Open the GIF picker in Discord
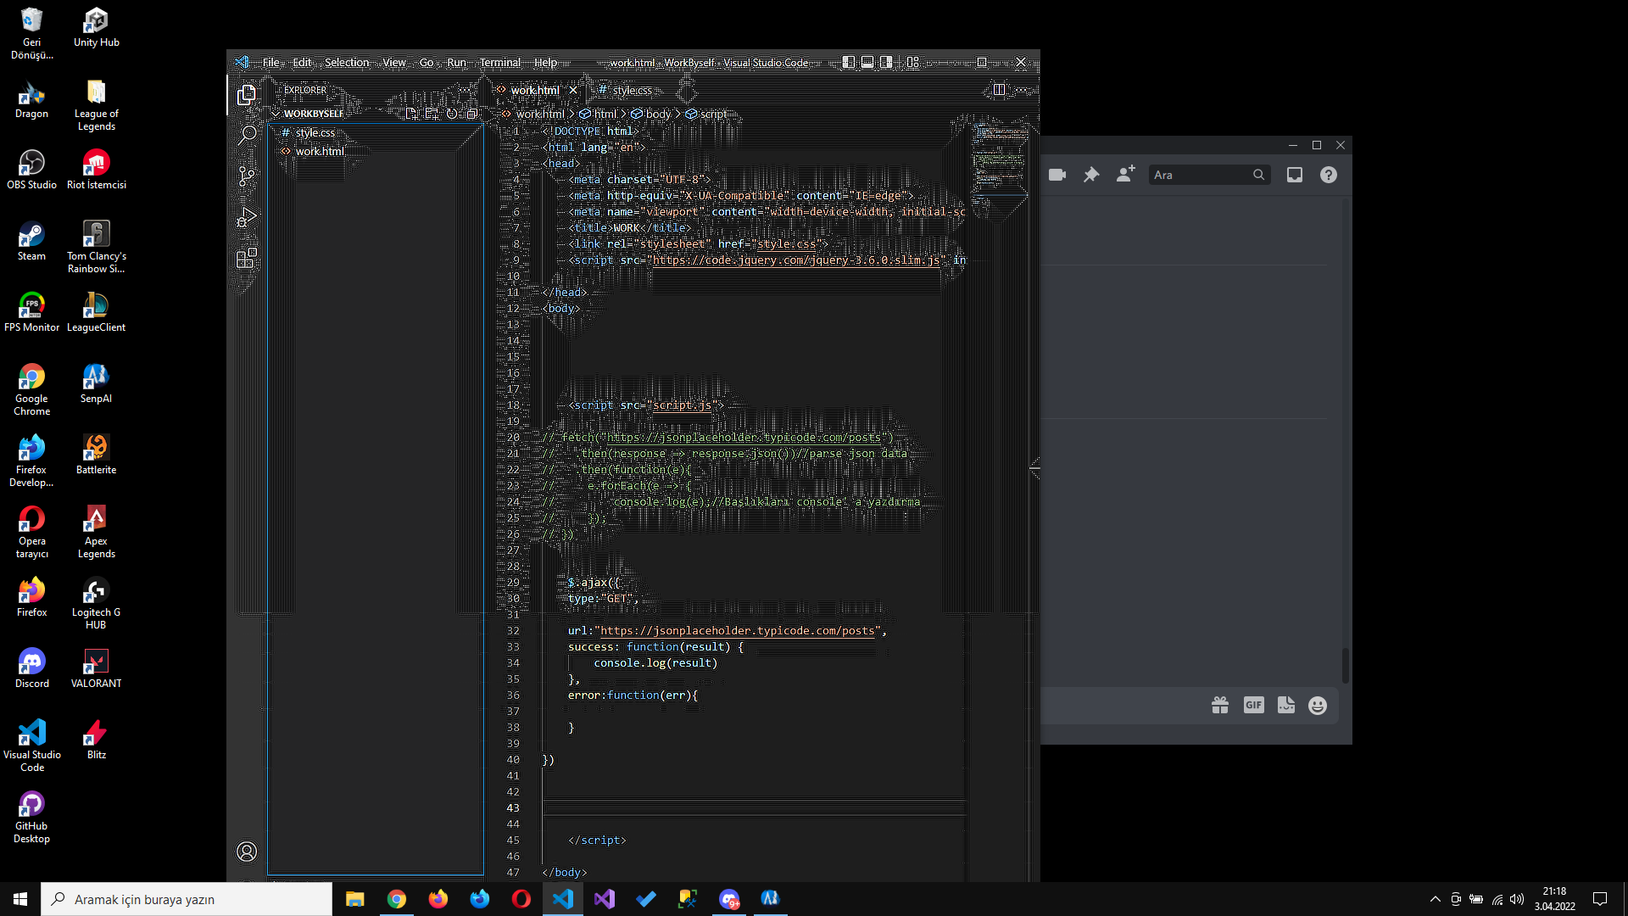This screenshot has width=1628, height=916. pos(1253,706)
